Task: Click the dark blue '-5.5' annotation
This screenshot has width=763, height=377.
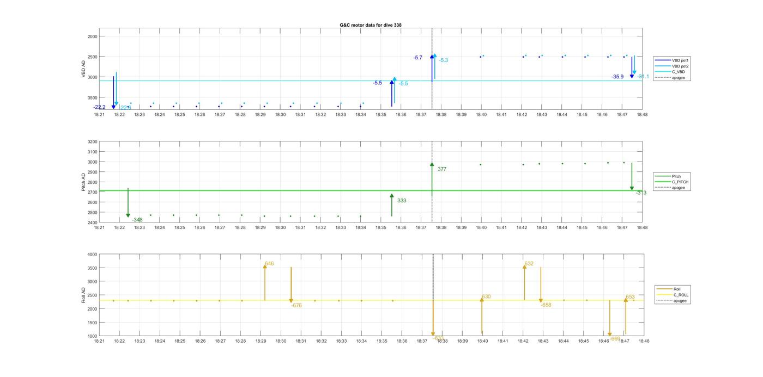Action: click(x=377, y=83)
